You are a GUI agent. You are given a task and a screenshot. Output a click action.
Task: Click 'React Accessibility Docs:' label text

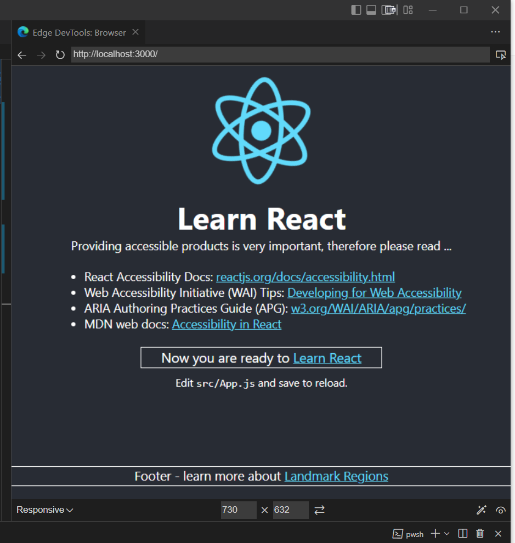pyautogui.click(x=149, y=277)
